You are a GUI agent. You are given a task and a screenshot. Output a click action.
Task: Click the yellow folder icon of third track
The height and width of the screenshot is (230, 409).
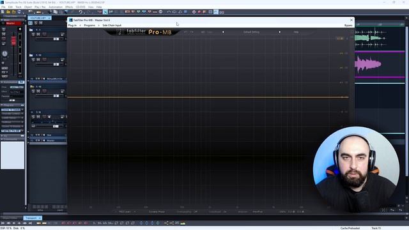[32, 87]
